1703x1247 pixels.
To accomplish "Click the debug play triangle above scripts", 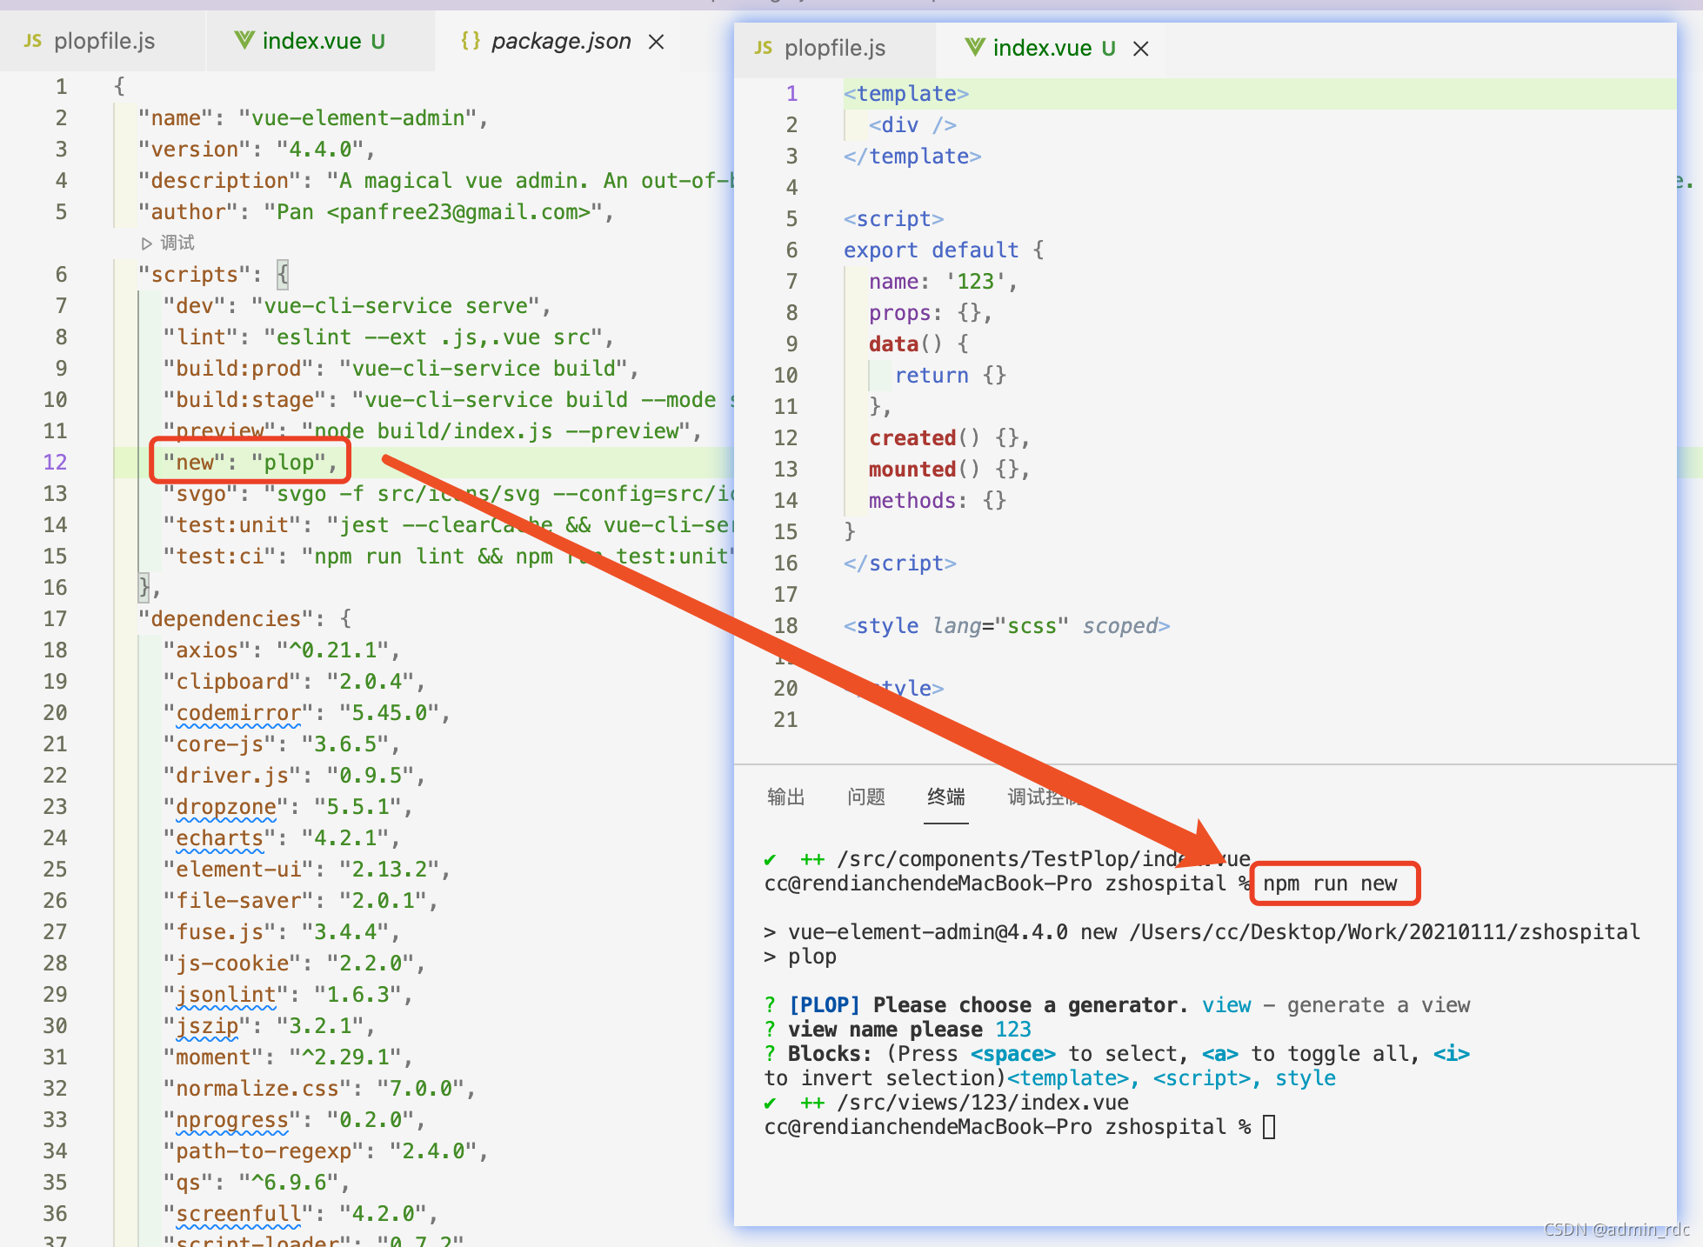I will 147,243.
